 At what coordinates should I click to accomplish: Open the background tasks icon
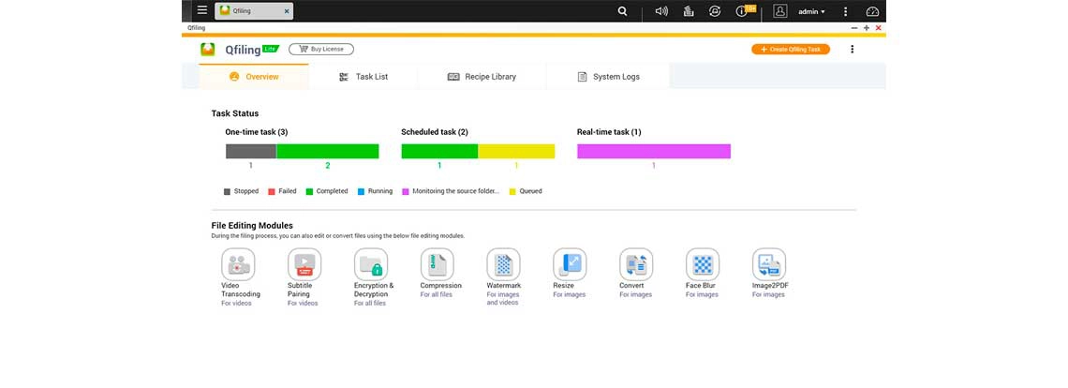688,11
